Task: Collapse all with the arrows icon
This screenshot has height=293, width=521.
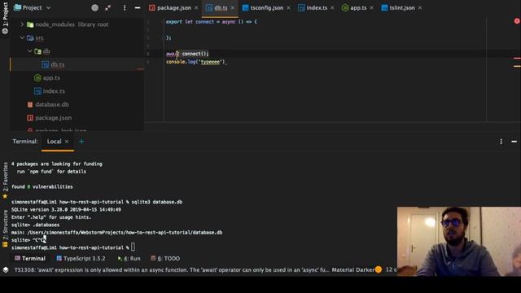Action: 108,7
